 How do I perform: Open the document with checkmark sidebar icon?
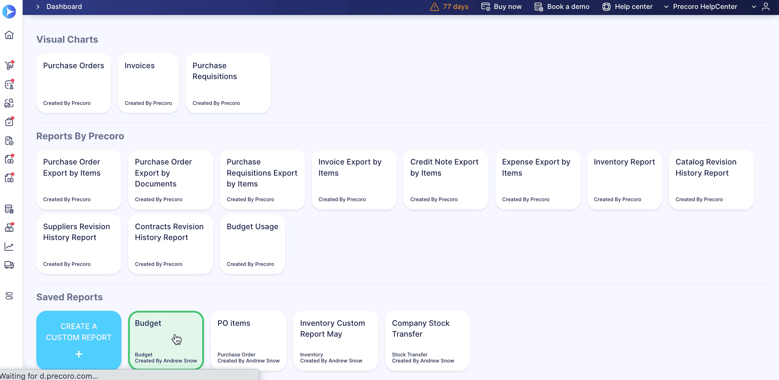click(x=9, y=141)
